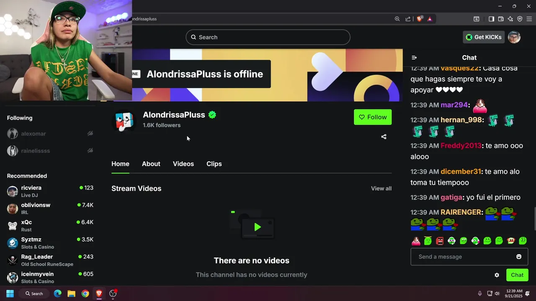Viewport: 536px width, 301px height.
Task: Click the tab search icon in the toolbar
Action: point(476,19)
